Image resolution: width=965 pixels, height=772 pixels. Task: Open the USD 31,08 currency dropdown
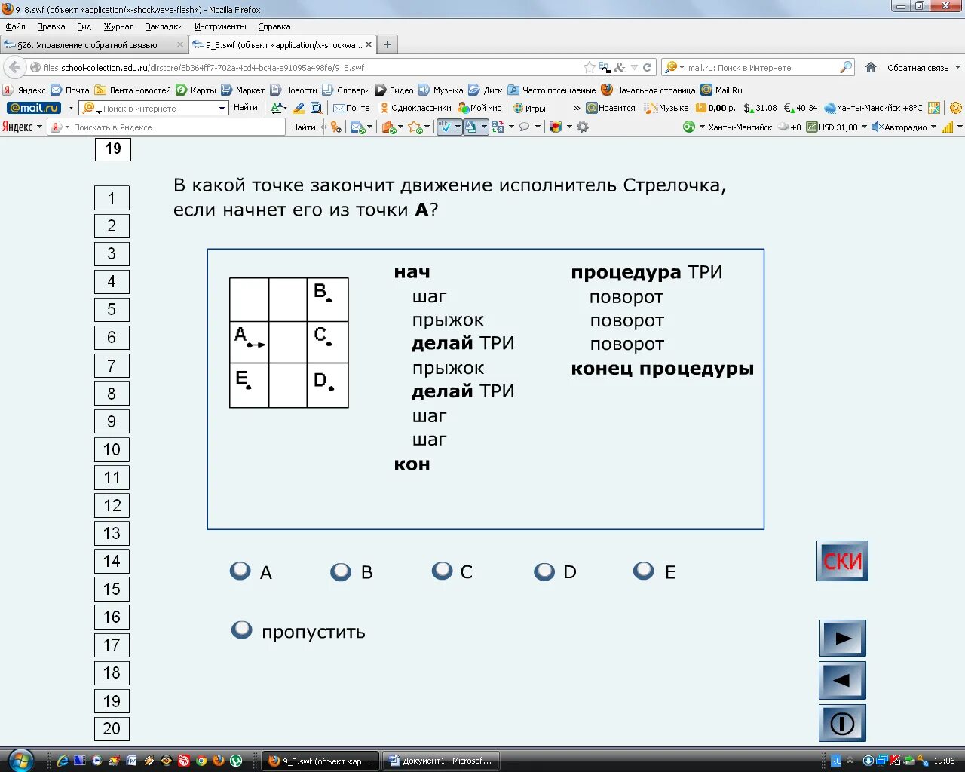pos(837,127)
